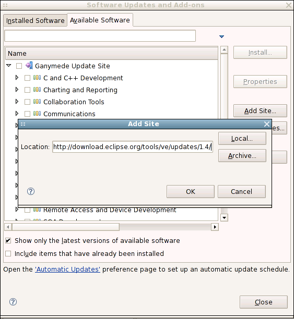Click the vertical scrollbar down arrow

pos(224,218)
